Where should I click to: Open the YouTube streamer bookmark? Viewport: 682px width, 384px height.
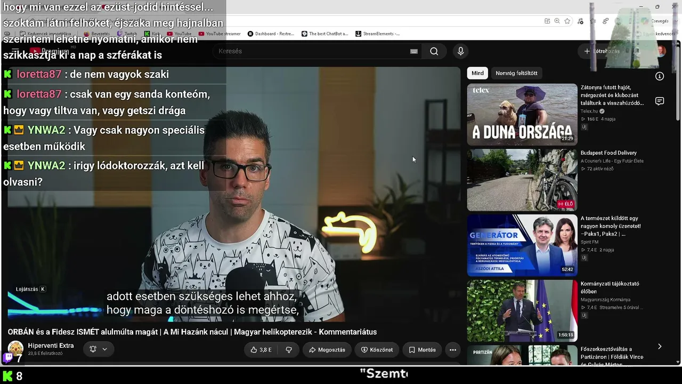pos(220,34)
